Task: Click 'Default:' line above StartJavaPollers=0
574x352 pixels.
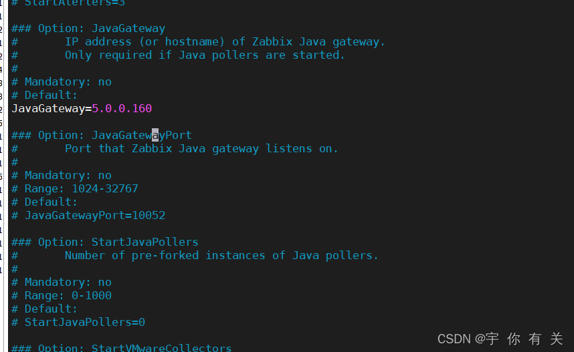Action: [45, 309]
